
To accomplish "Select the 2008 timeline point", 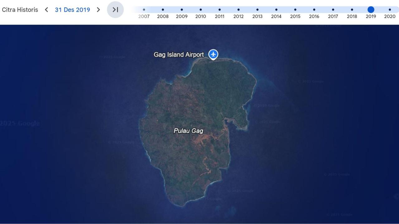I will [163, 10].
